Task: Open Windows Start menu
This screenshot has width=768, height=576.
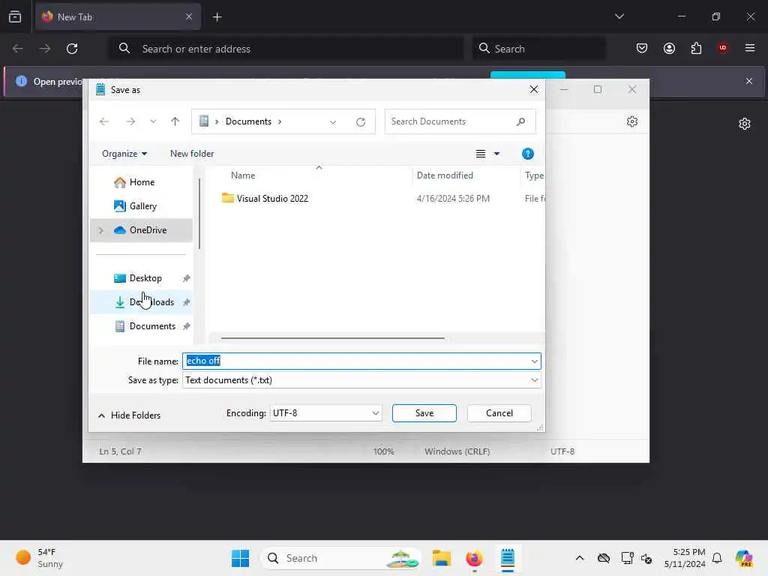Action: [x=240, y=558]
